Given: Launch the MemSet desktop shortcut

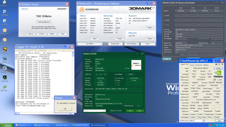Looking at the screenshot, I should (x=5, y=77).
